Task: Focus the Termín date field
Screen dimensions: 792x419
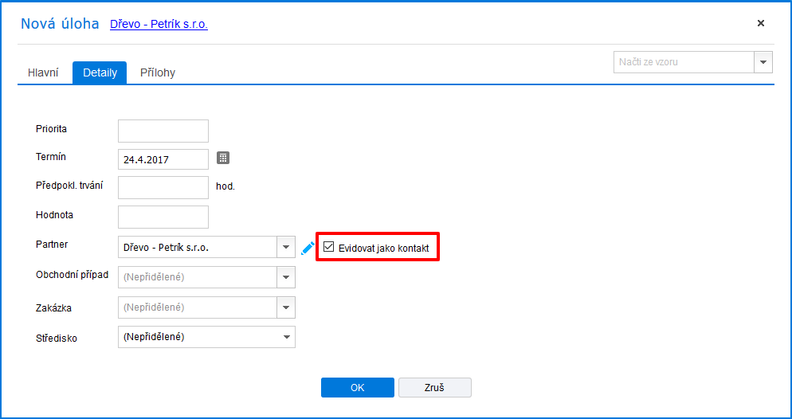Action: (x=163, y=159)
